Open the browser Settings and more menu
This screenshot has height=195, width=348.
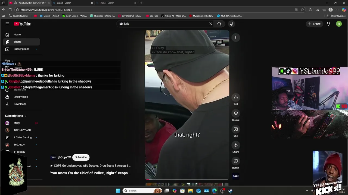(x=337, y=10)
